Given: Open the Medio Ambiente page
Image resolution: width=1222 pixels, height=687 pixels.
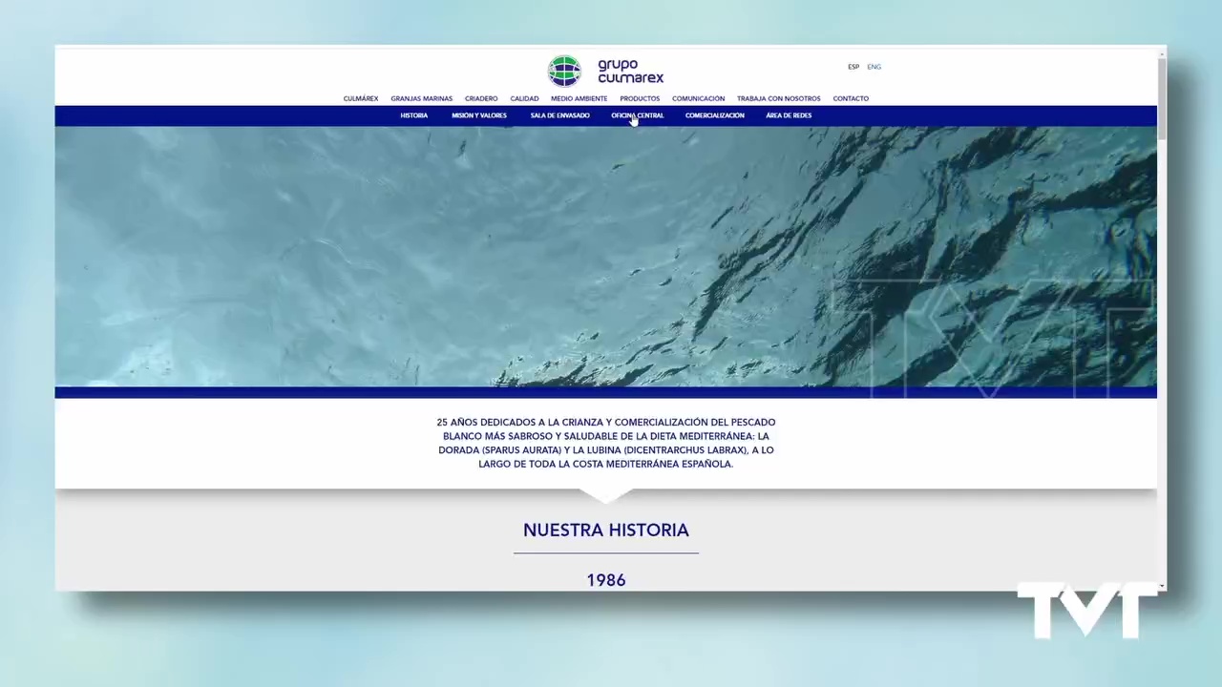Looking at the screenshot, I should [579, 98].
